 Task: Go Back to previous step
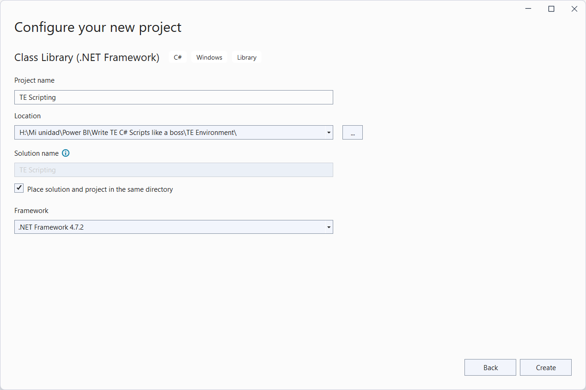(x=490, y=367)
